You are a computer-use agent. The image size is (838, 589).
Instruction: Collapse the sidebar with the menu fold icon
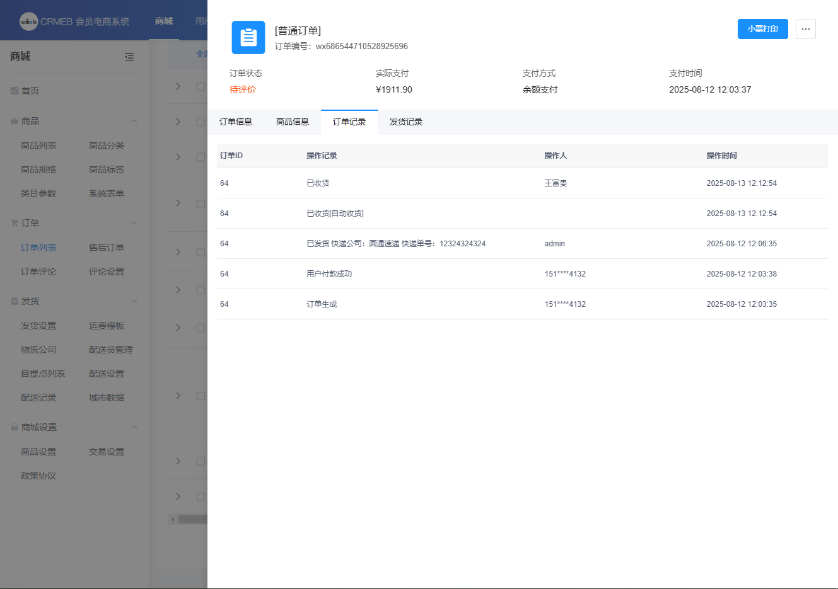(129, 57)
